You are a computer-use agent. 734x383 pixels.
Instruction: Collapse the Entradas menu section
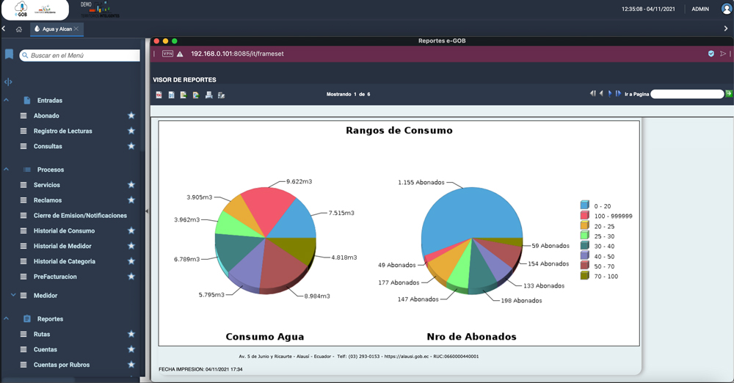[x=7, y=101]
